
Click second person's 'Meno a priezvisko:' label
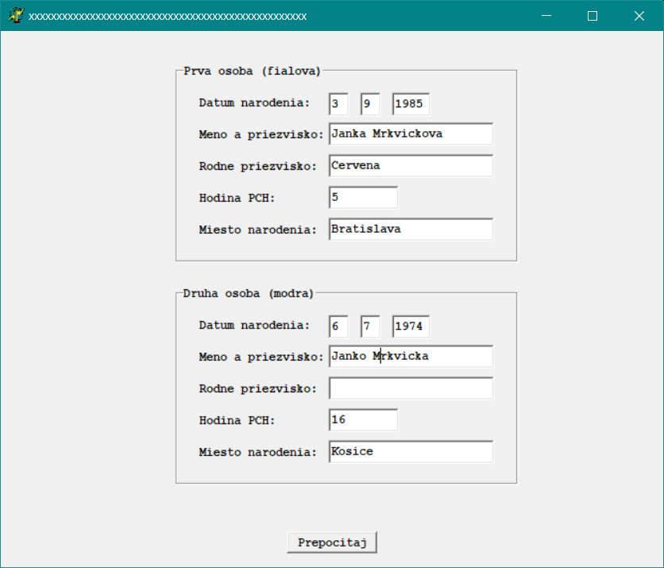pyautogui.click(x=261, y=357)
